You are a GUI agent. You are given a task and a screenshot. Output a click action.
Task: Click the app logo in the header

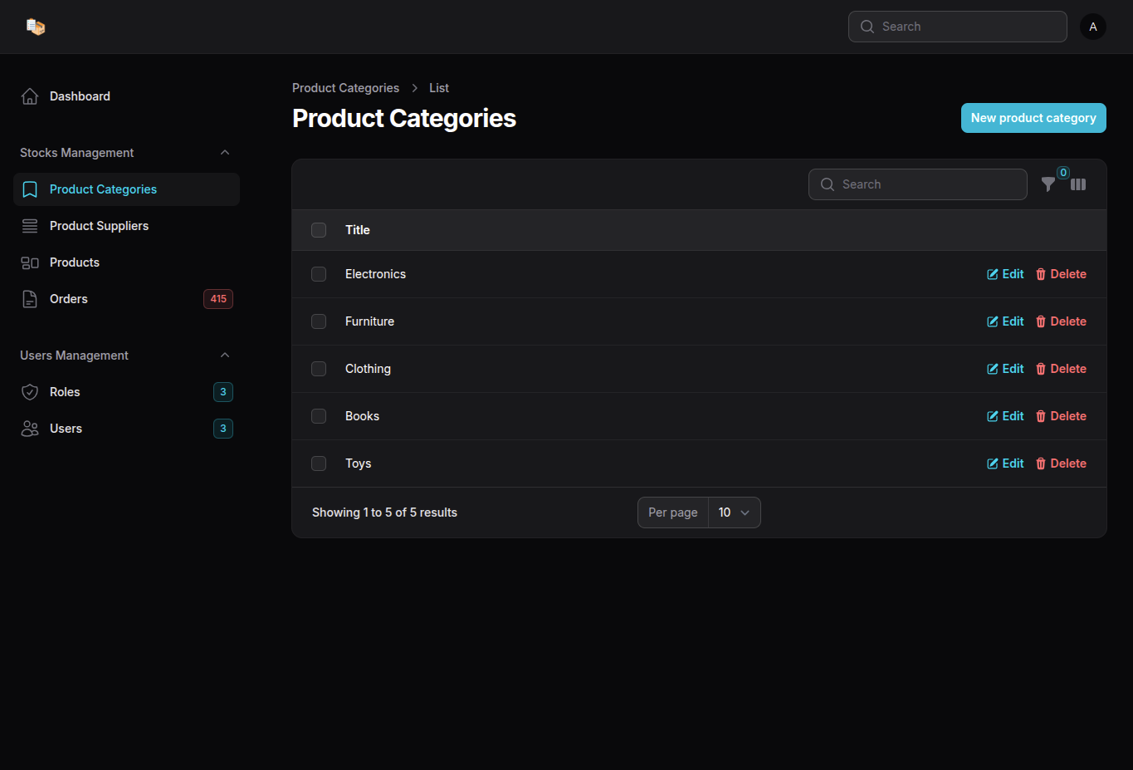[x=35, y=27]
